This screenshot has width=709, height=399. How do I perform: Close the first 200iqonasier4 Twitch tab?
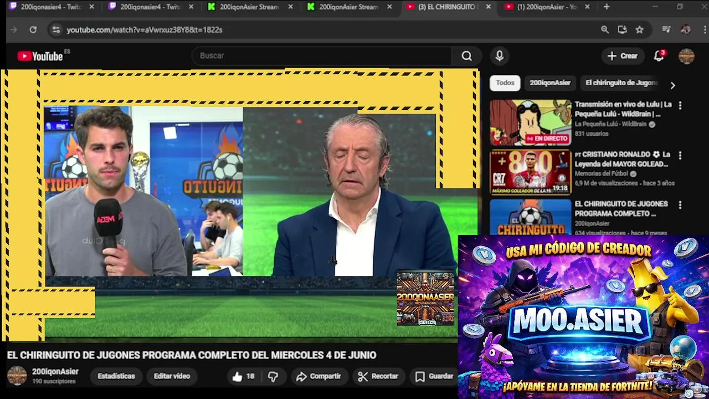(91, 7)
